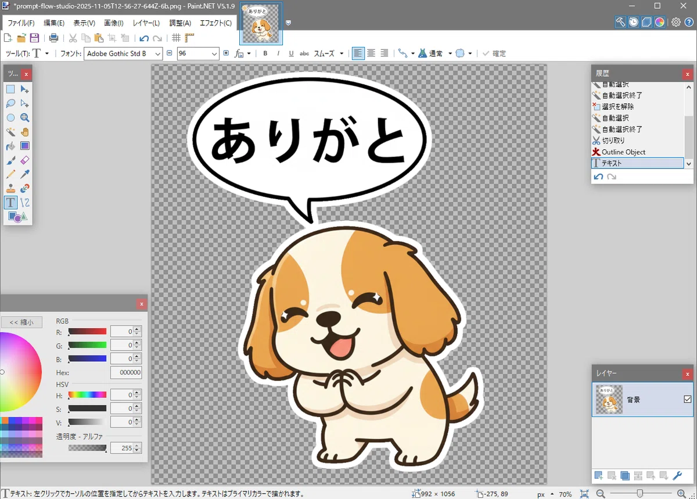Toggle the Tools window button (hammer icon)

pos(620,22)
